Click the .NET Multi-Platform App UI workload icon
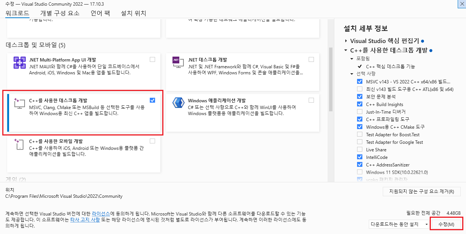Screen dimensions: 466x234 [x=19, y=63]
